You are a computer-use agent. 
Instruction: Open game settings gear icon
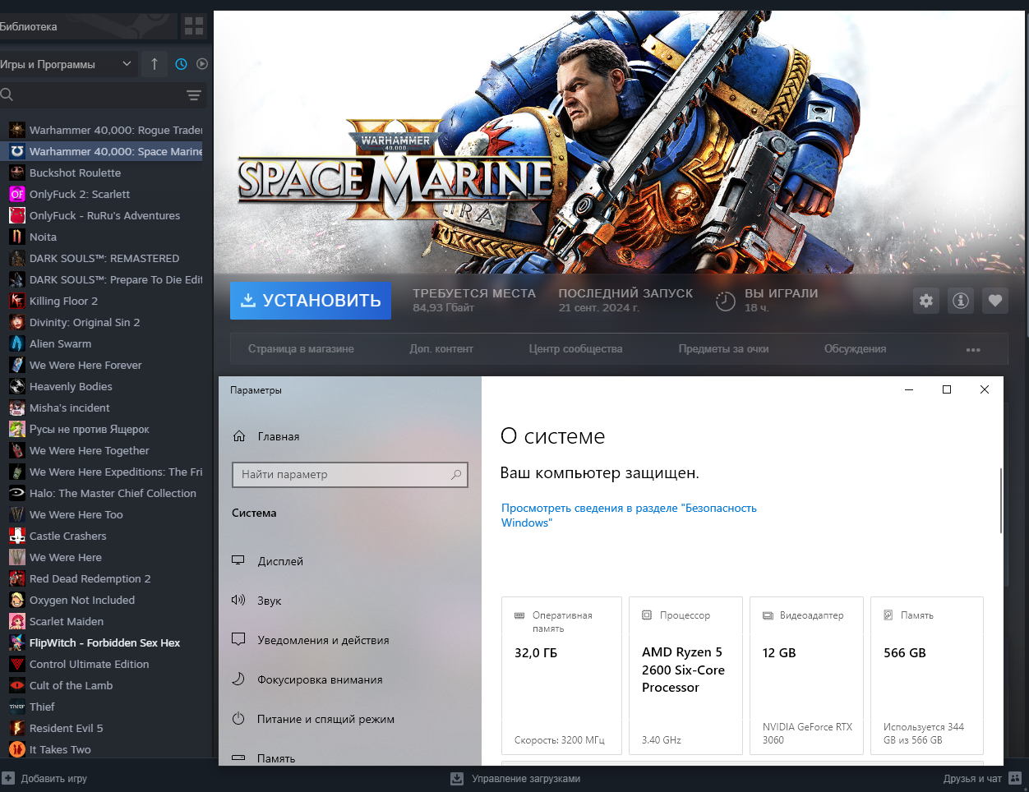926,301
